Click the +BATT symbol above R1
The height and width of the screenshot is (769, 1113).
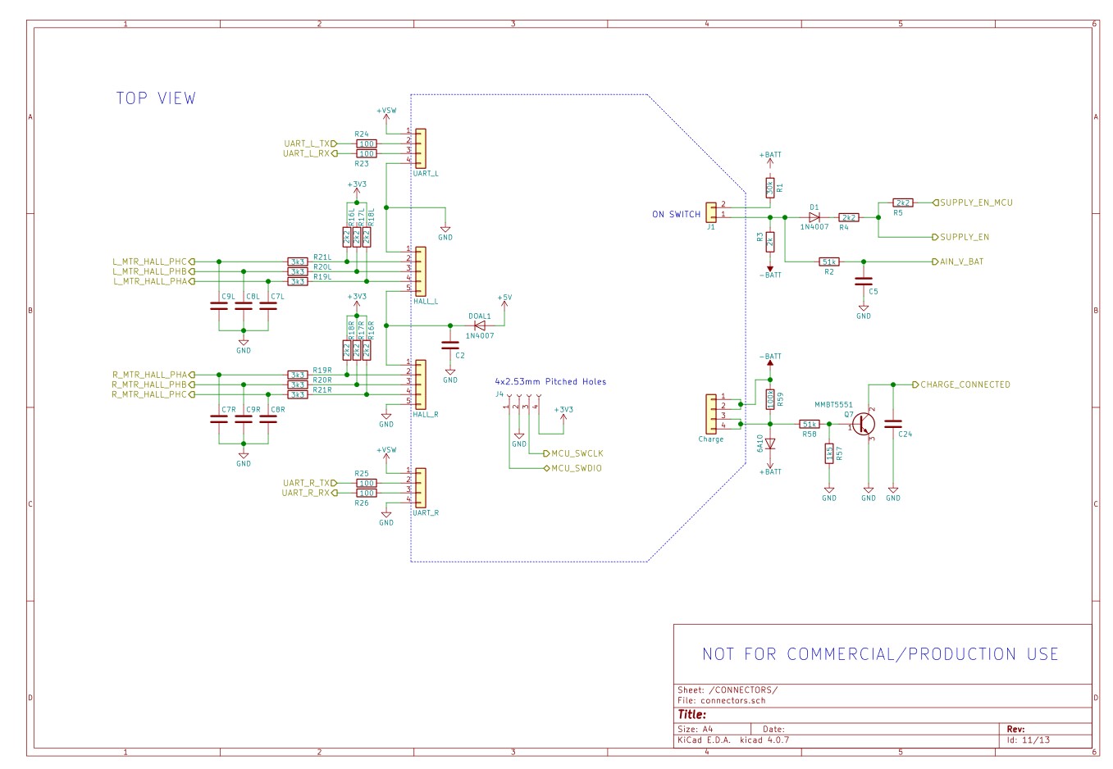coord(770,157)
